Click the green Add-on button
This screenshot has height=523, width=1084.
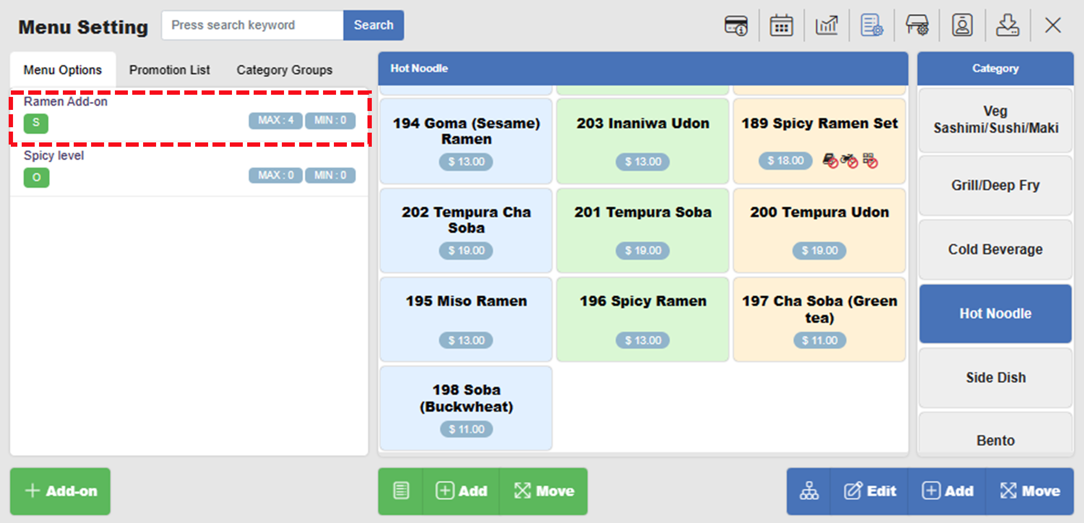click(60, 491)
